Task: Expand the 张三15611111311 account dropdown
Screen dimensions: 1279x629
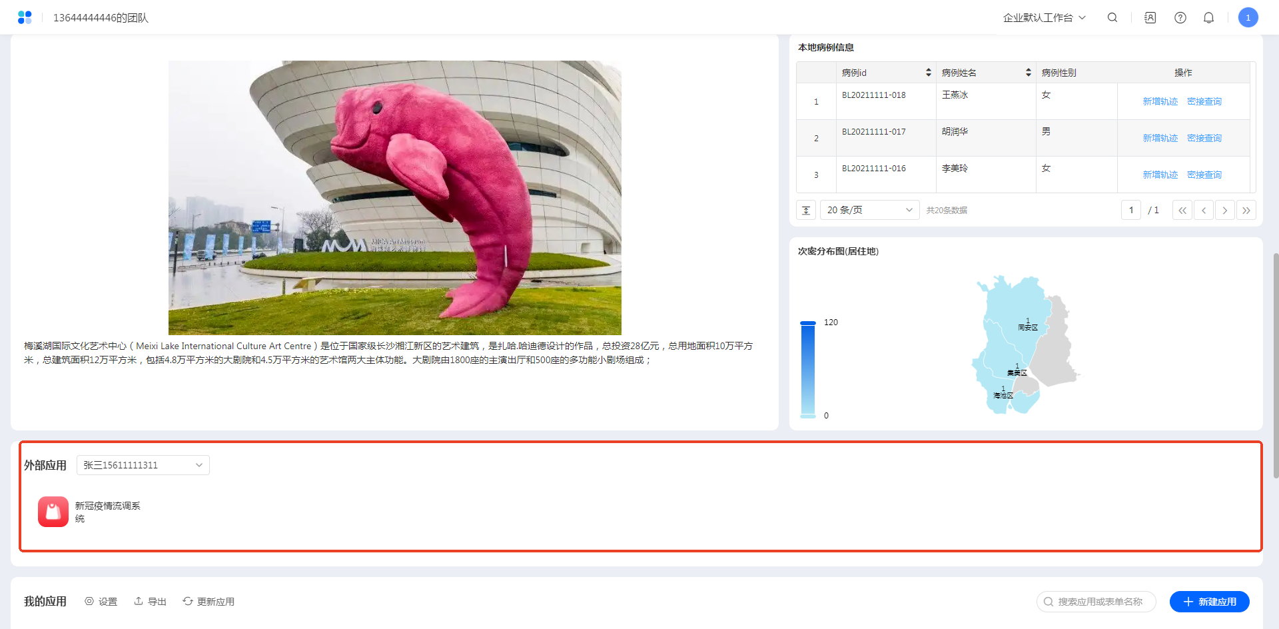Action: point(143,465)
